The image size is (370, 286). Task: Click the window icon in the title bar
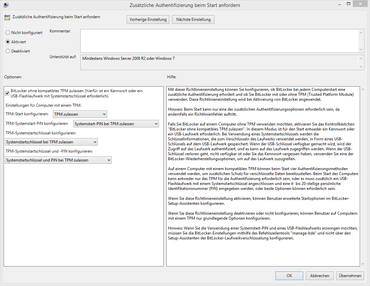tap(6, 5)
